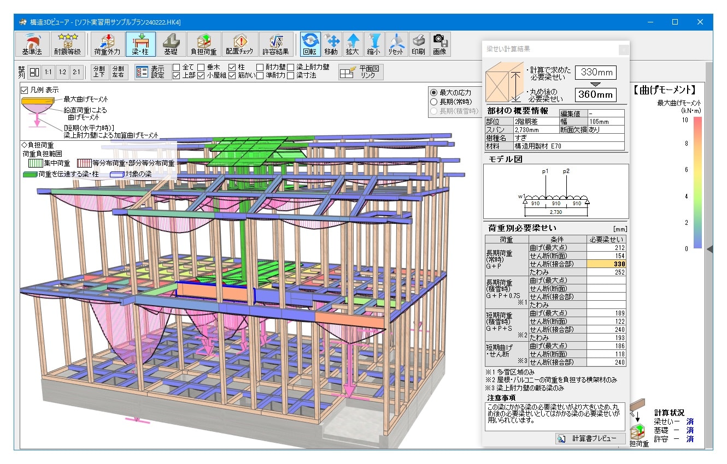Click the highlighted 330 せん断(接合部) cell
This screenshot has width=727, height=464.
click(606, 264)
